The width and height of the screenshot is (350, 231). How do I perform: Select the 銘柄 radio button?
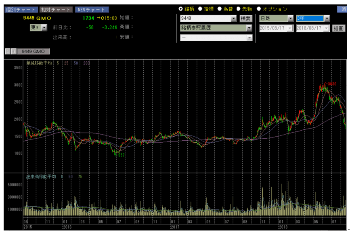(181, 9)
